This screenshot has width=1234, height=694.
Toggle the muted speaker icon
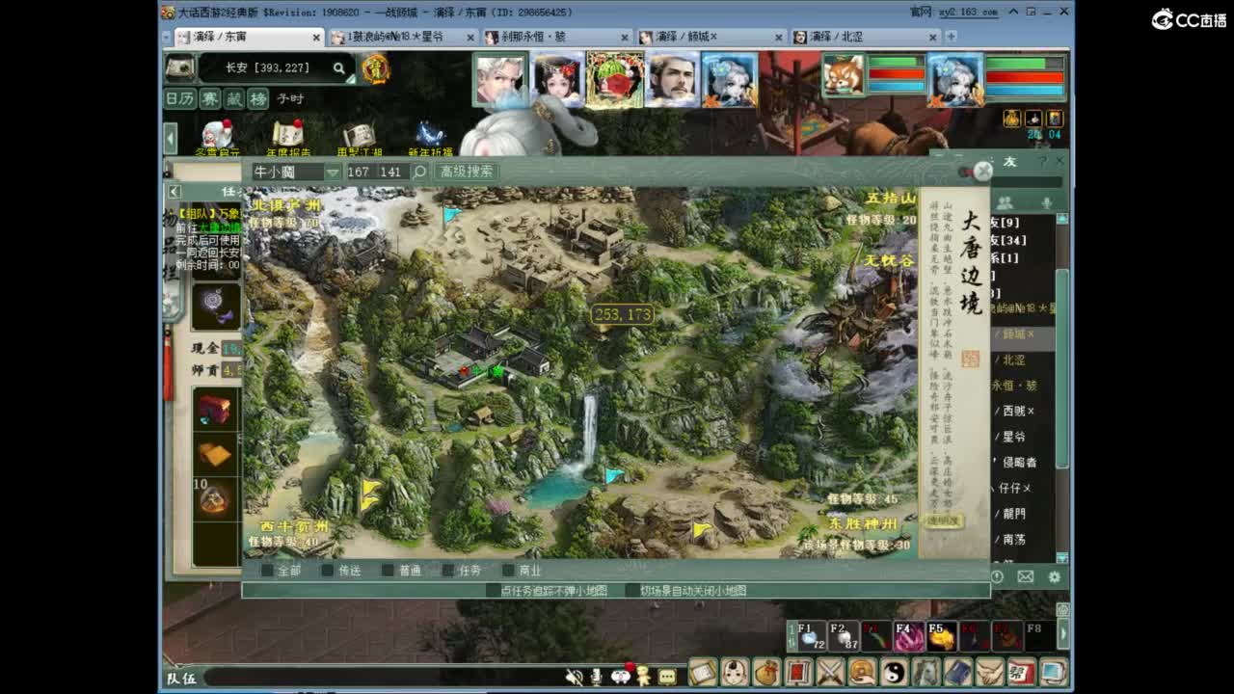pos(575,678)
